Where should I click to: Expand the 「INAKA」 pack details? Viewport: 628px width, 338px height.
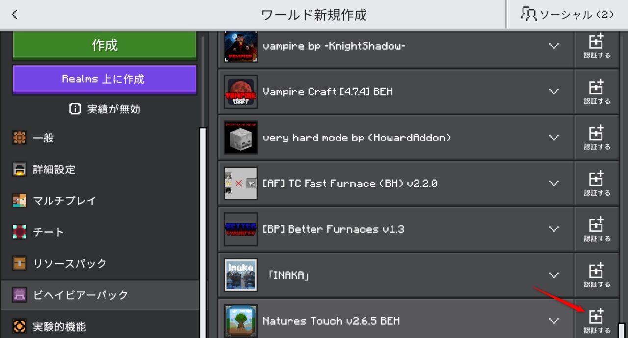click(554, 275)
